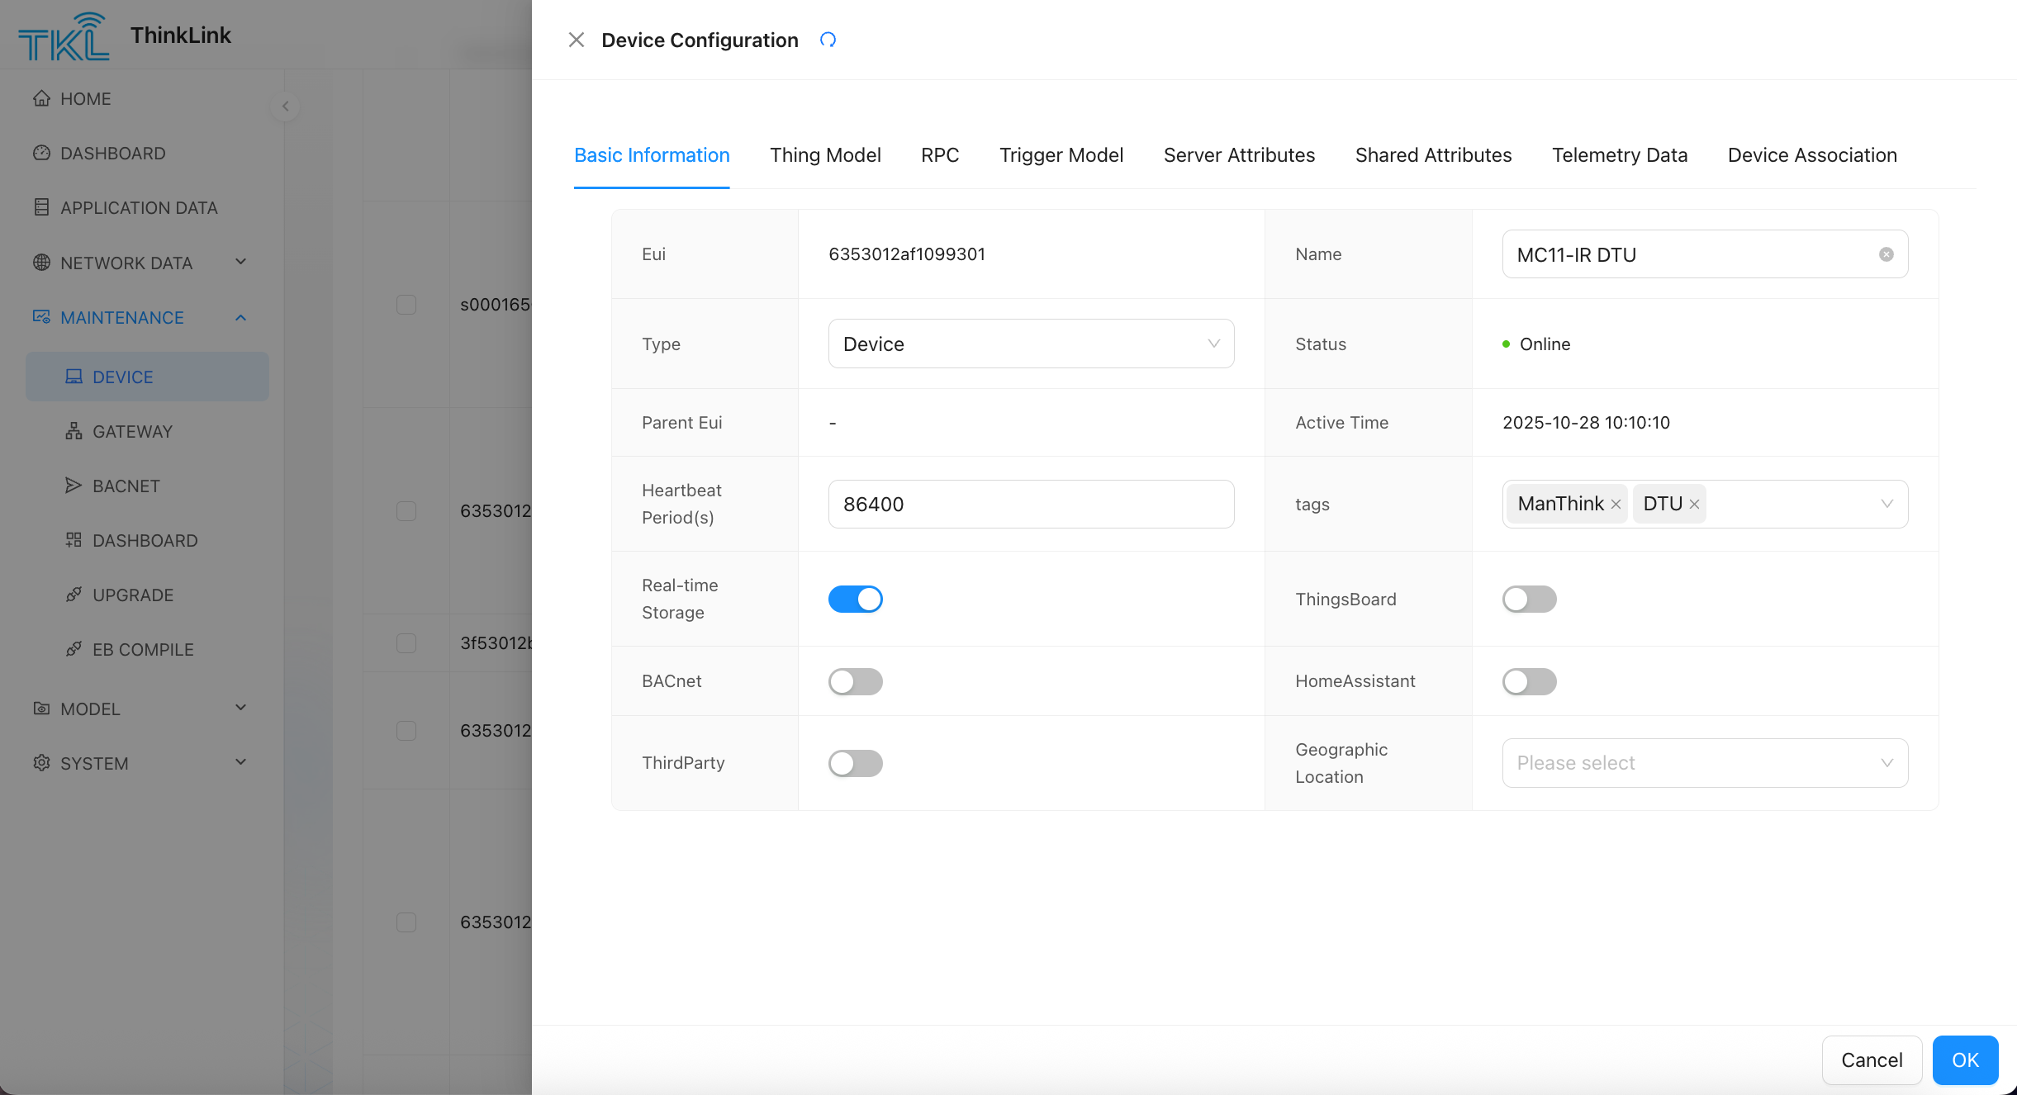Image resolution: width=2017 pixels, height=1095 pixels.
Task: Switch to the Thing Model tab
Action: tap(824, 155)
